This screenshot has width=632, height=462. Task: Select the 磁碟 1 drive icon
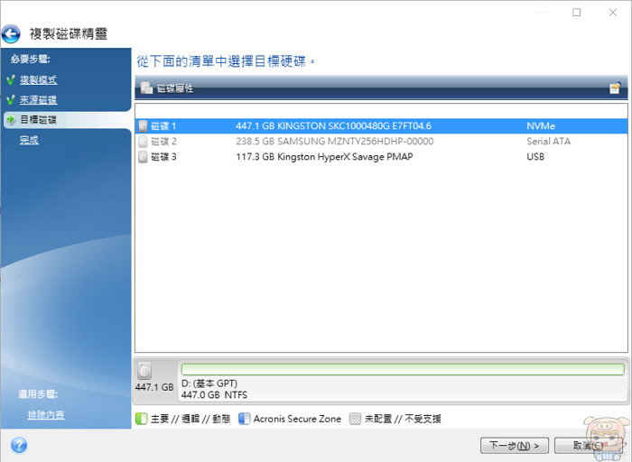(x=143, y=126)
